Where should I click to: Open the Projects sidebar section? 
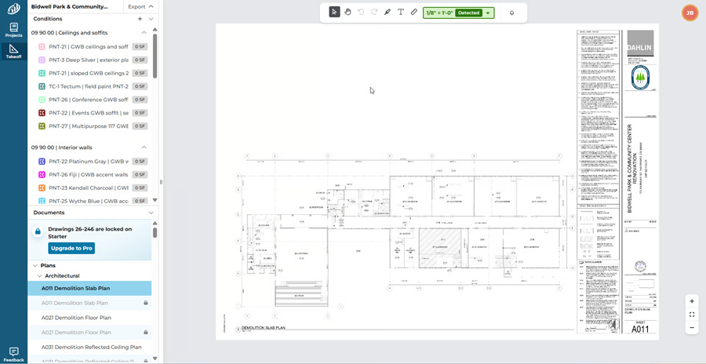(x=13, y=30)
